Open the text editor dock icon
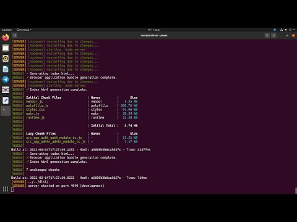Viewport: 297px width, 222px height. (6, 101)
